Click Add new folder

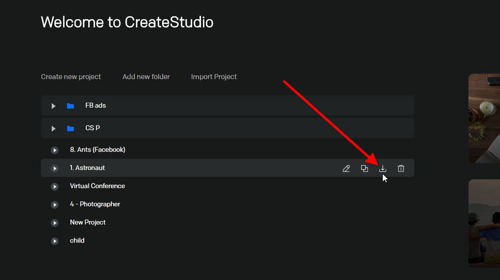[x=146, y=77]
